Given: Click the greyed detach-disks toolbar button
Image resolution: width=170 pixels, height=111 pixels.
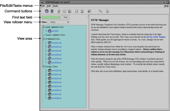Looking at the screenshot, I should coord(100,11).
